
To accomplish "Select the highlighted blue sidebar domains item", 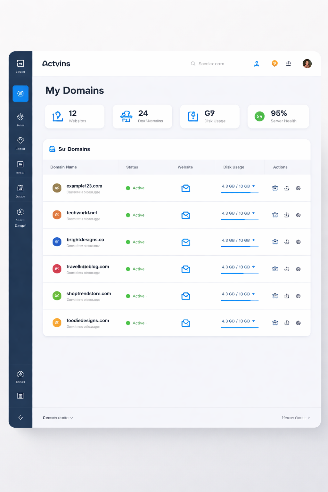I will 20,94.
